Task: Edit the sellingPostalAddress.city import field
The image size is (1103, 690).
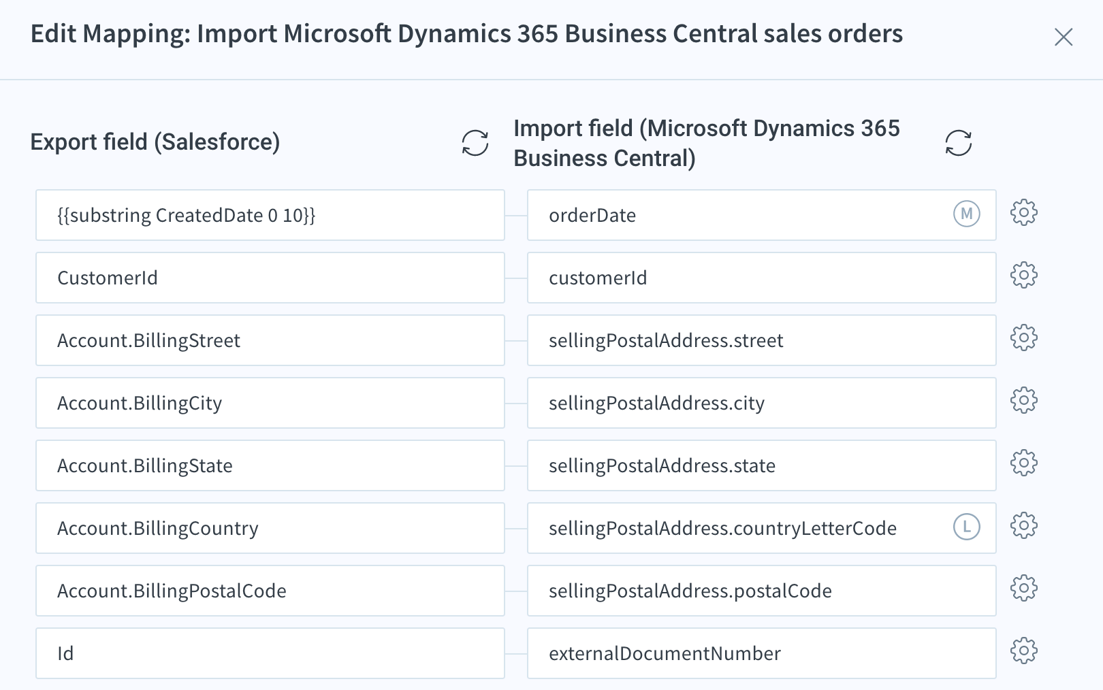Action: (762, 403)
